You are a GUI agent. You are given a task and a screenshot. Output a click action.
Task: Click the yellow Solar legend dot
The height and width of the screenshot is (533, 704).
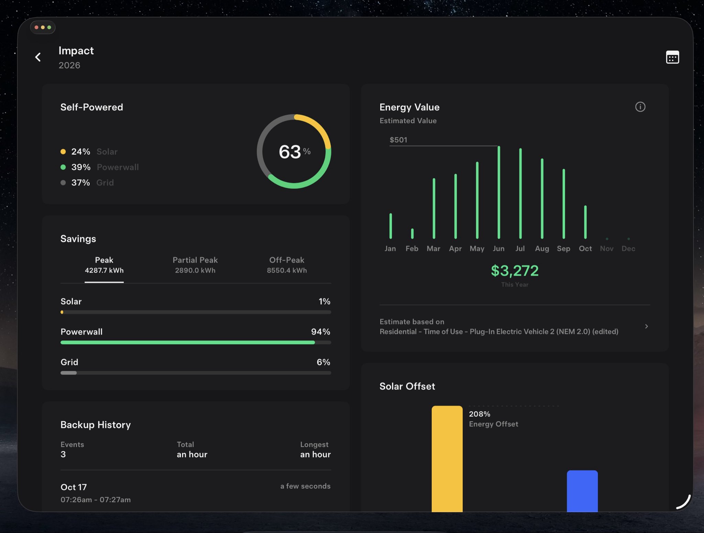63,152
